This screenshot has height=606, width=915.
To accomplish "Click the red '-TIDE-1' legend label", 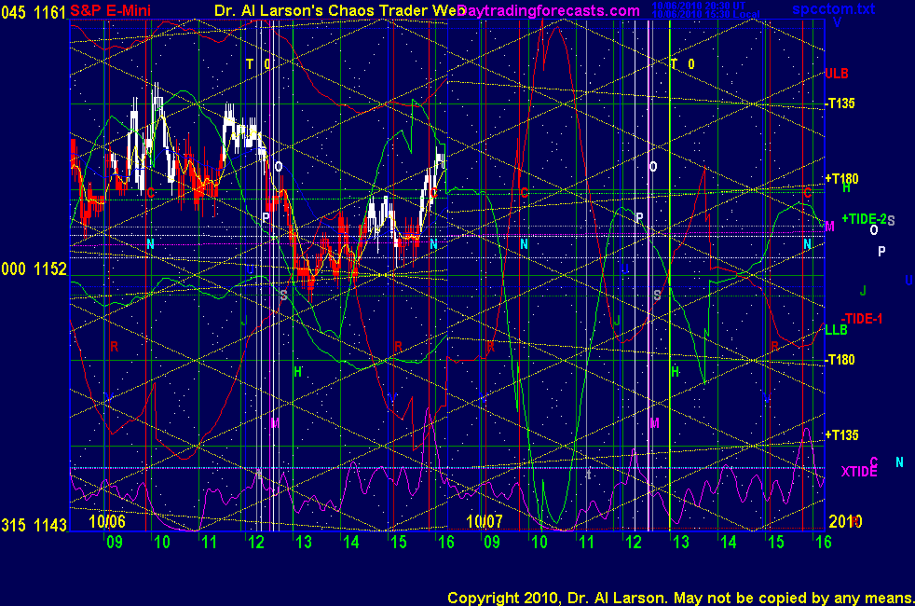I will tap(862, 319).
